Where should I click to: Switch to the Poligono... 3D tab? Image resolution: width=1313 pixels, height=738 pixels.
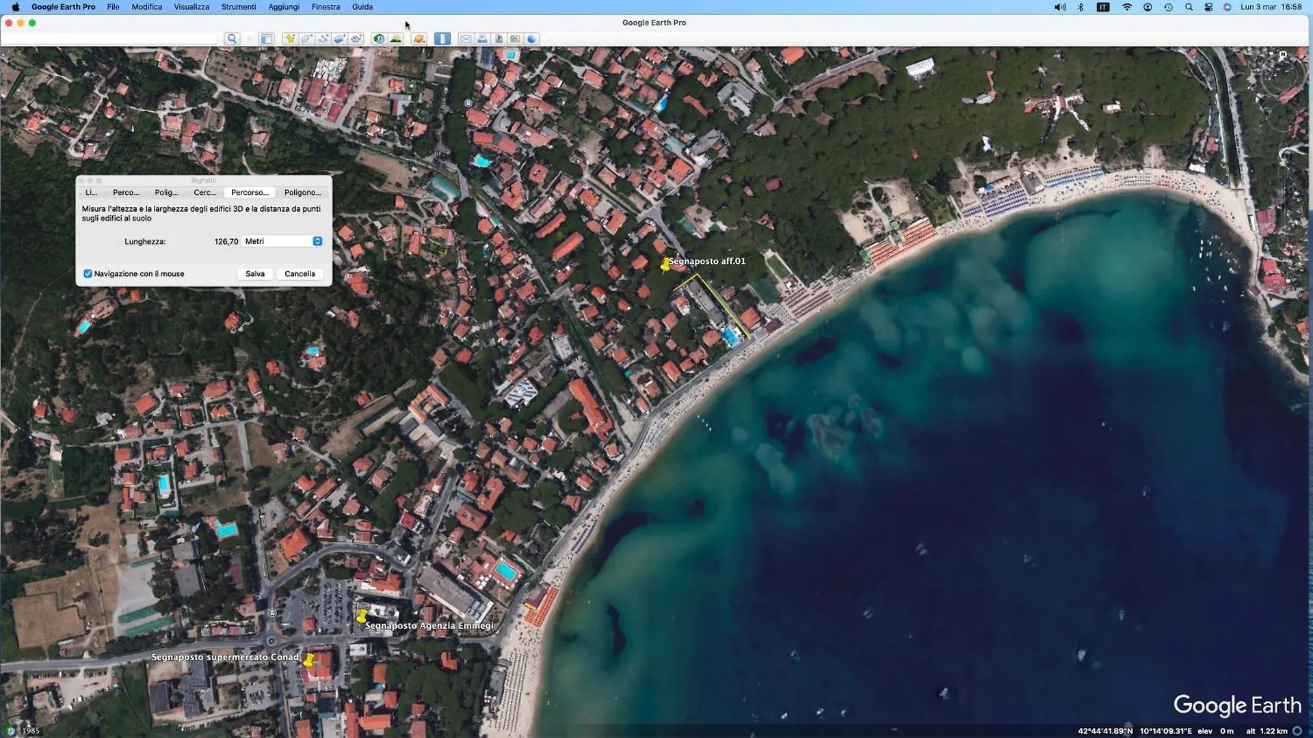[303, 193]
